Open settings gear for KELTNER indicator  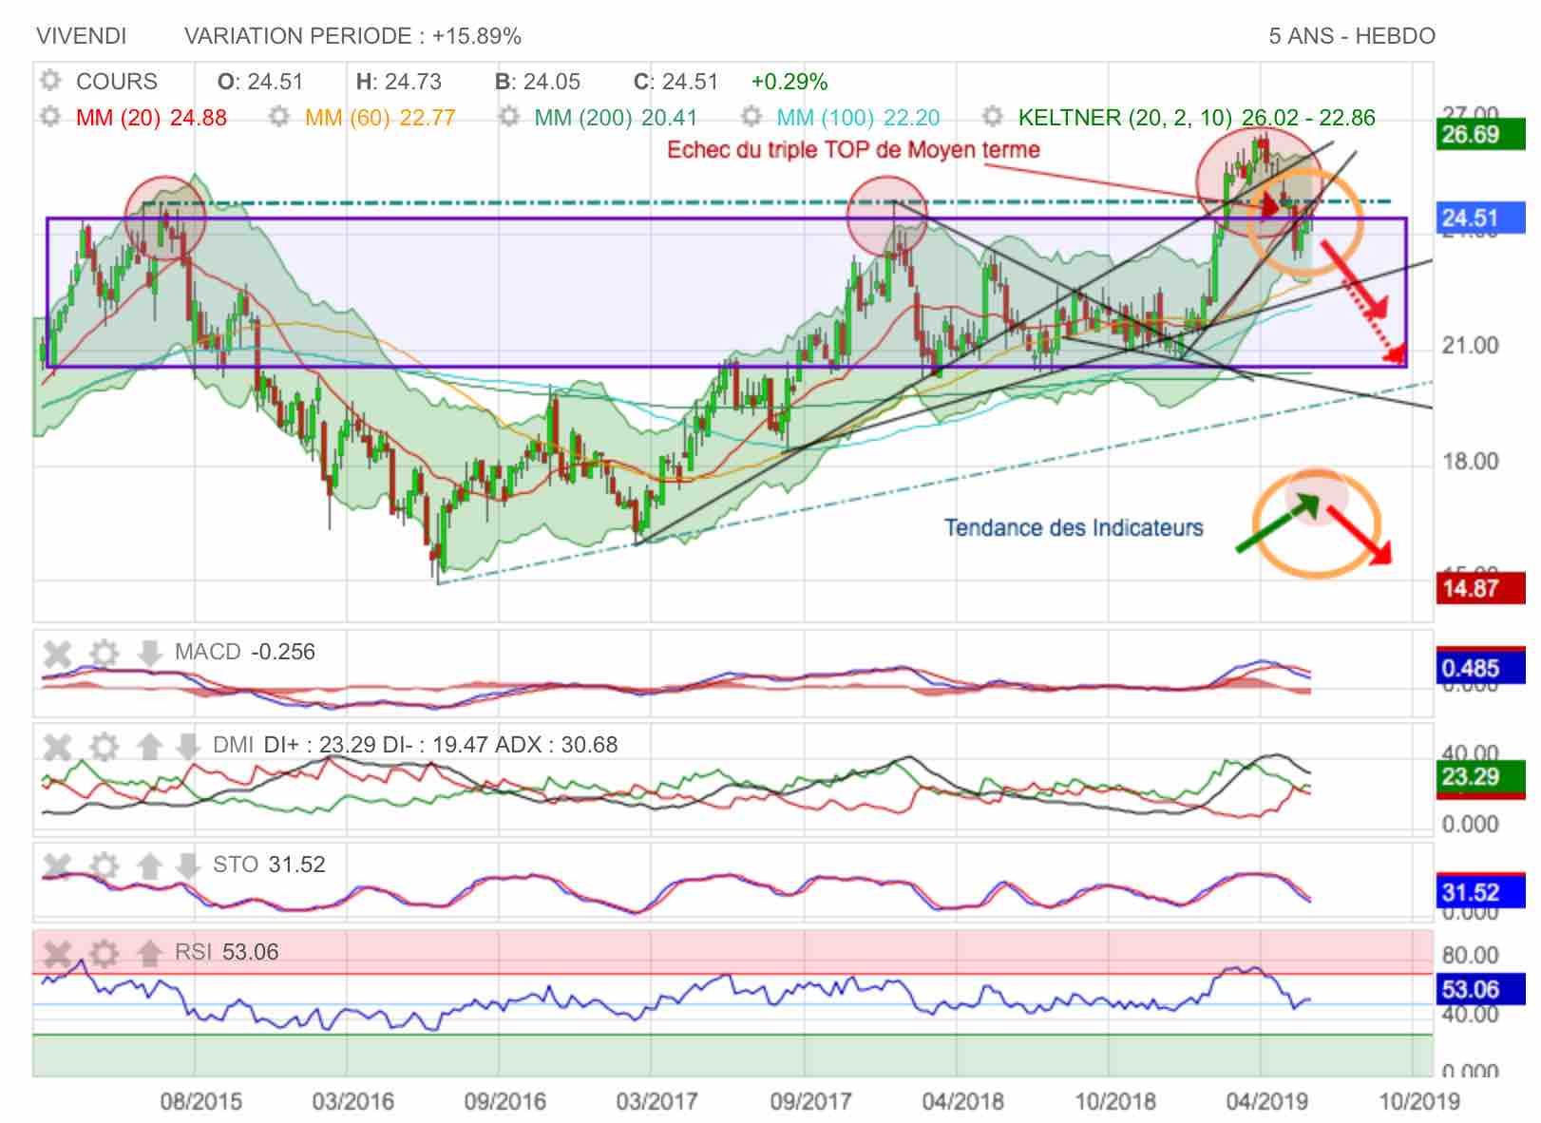click(x=993, y=117)
